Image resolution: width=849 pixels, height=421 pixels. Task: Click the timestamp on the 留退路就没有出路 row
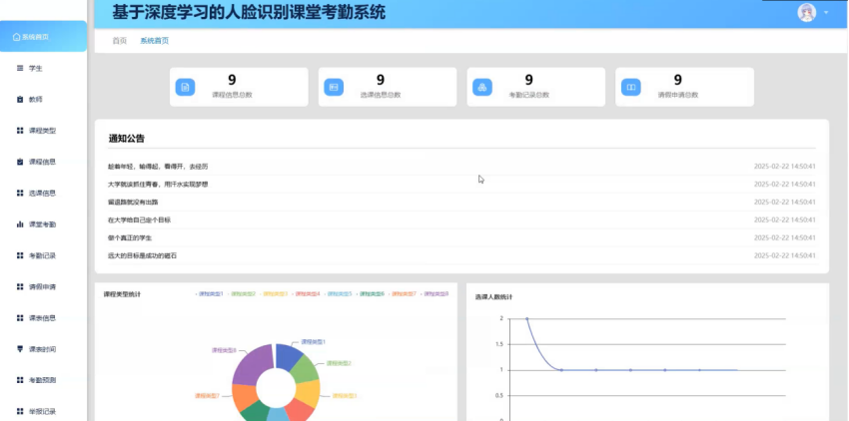[784, 202]
